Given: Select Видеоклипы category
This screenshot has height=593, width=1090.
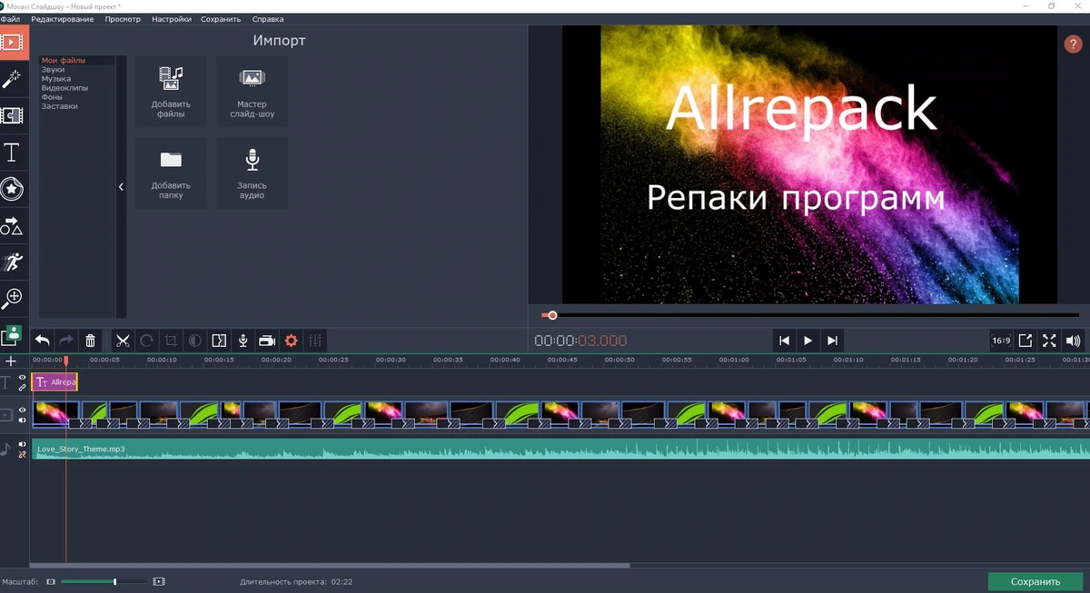Looking at the screenshot, I should click(64, 88).
